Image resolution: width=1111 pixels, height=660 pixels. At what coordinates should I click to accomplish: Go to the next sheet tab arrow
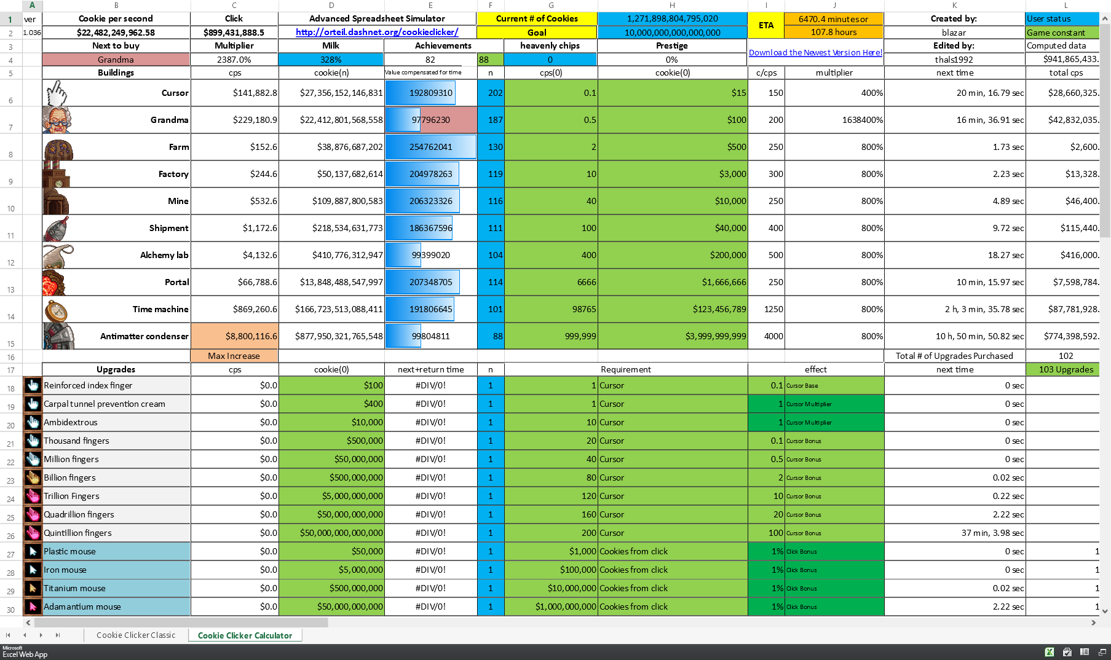tap(41, 635)
